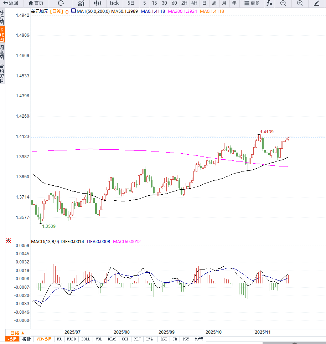Zoom out the chart with the minus magnifier
Screen dimensions: 326x344
283,3
